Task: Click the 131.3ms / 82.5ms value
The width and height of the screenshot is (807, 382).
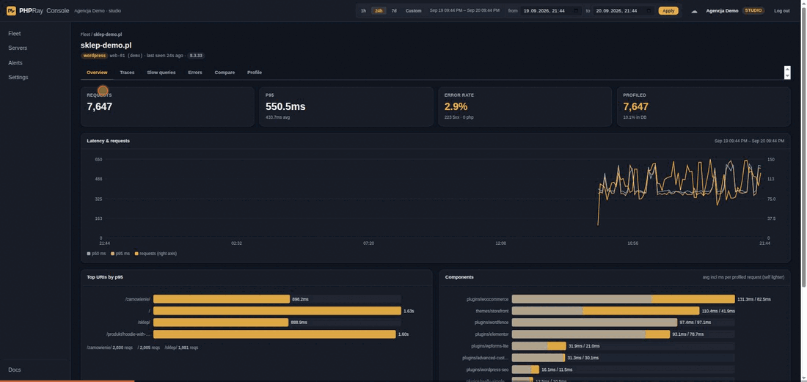Action: coord(754,299)
